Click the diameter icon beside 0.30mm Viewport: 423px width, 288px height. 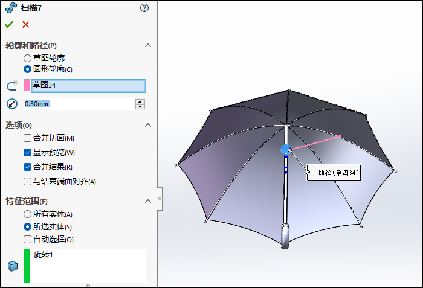pos(12,104)
